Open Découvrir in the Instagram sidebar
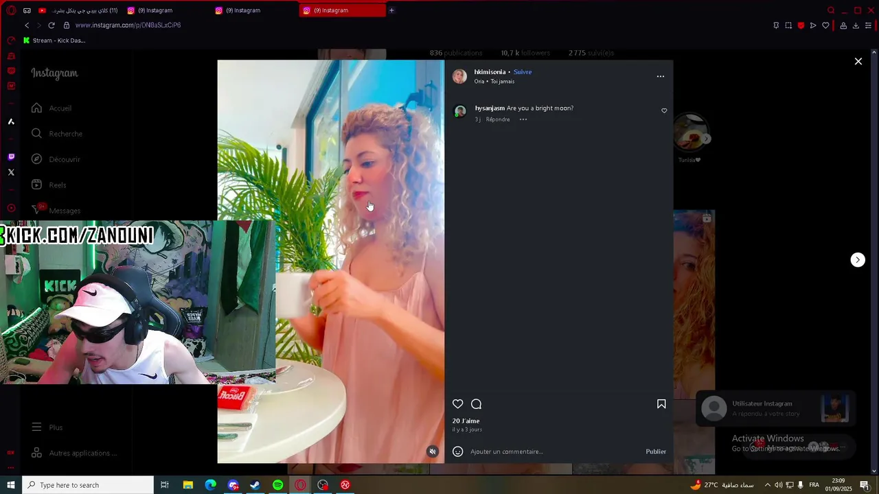 point(56,159)
